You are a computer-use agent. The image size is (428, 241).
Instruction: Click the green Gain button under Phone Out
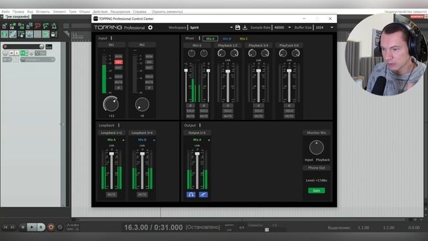coord(316,190)
